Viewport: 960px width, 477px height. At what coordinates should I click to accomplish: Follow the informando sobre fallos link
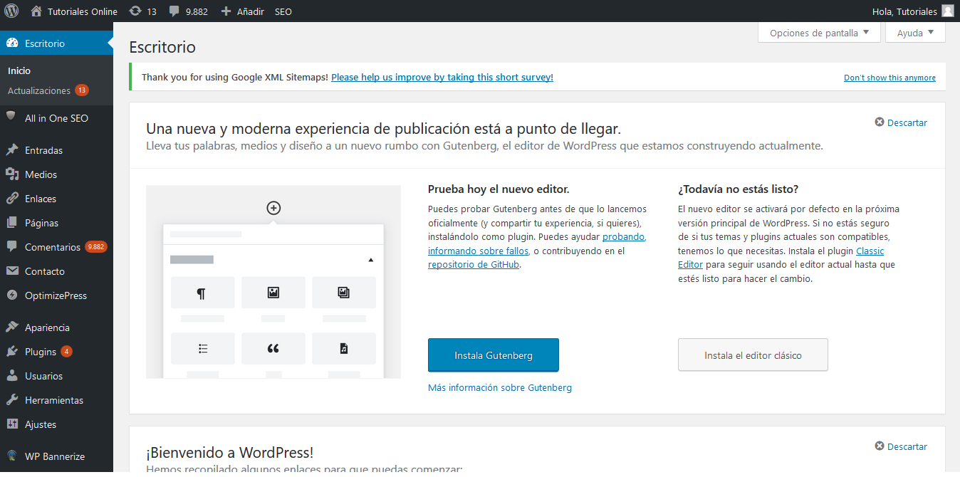[x=479, y=251]
